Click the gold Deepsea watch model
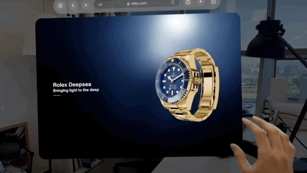The height and width of the screenshot is (173, 307). coord(188,85)
